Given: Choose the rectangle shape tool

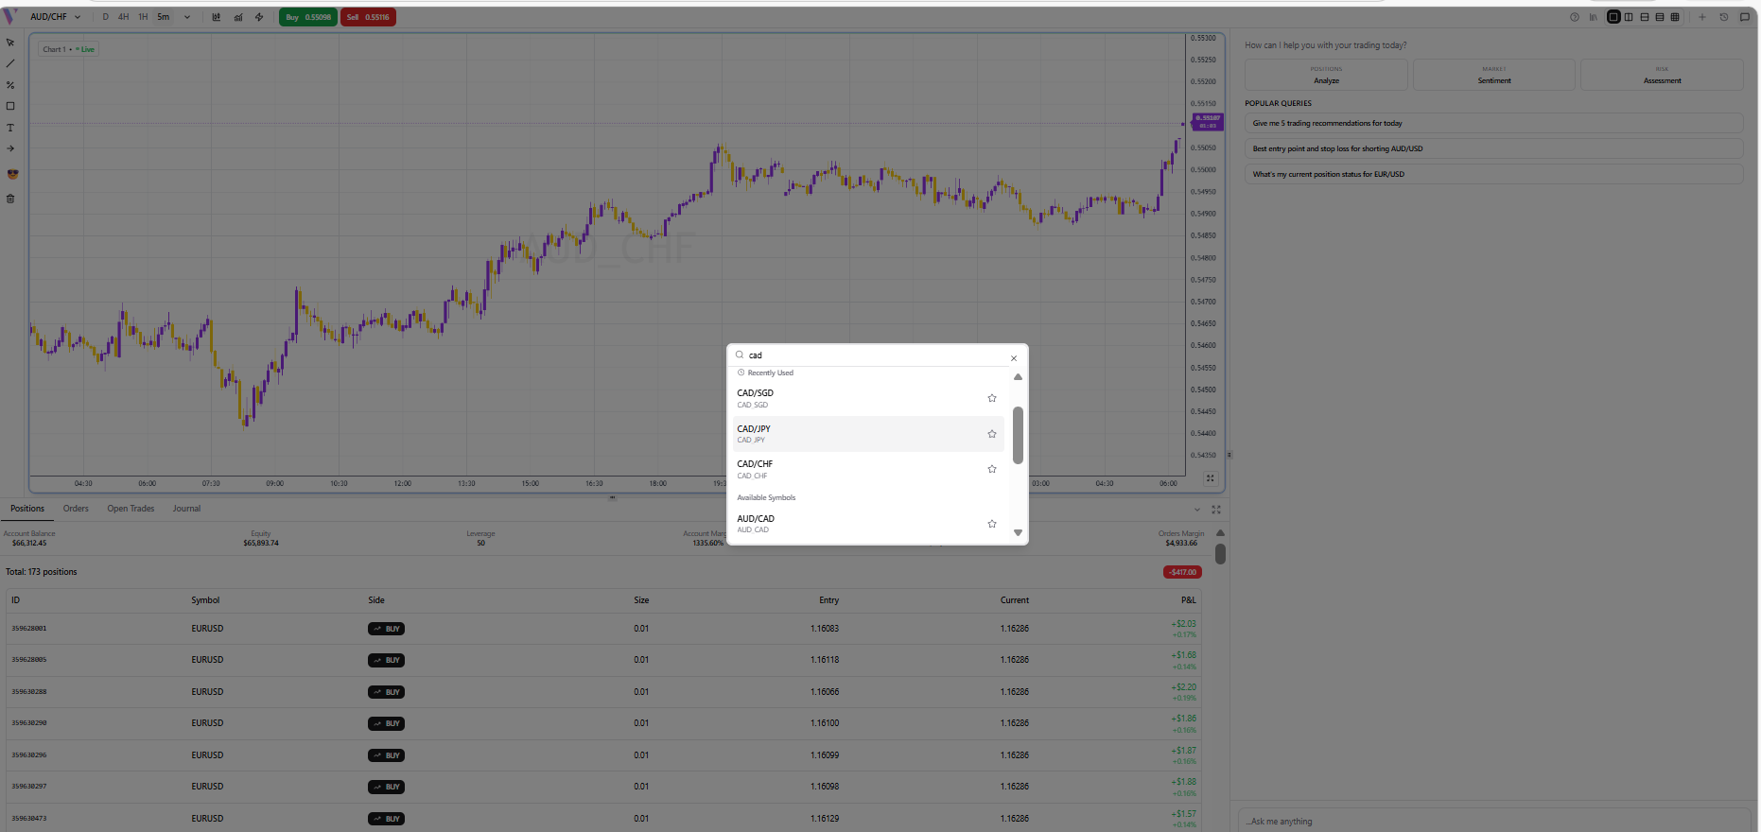Looking at the screenshot, I should [10, 106].
